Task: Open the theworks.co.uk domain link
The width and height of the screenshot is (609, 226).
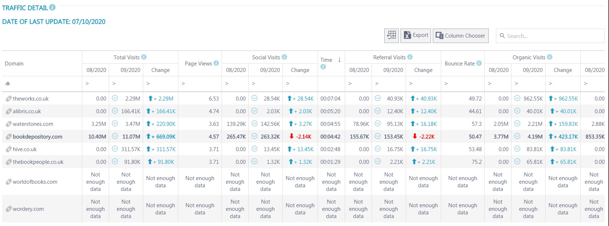Action: 31,99
